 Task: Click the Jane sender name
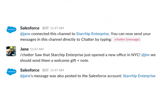[x=24, y=49]
